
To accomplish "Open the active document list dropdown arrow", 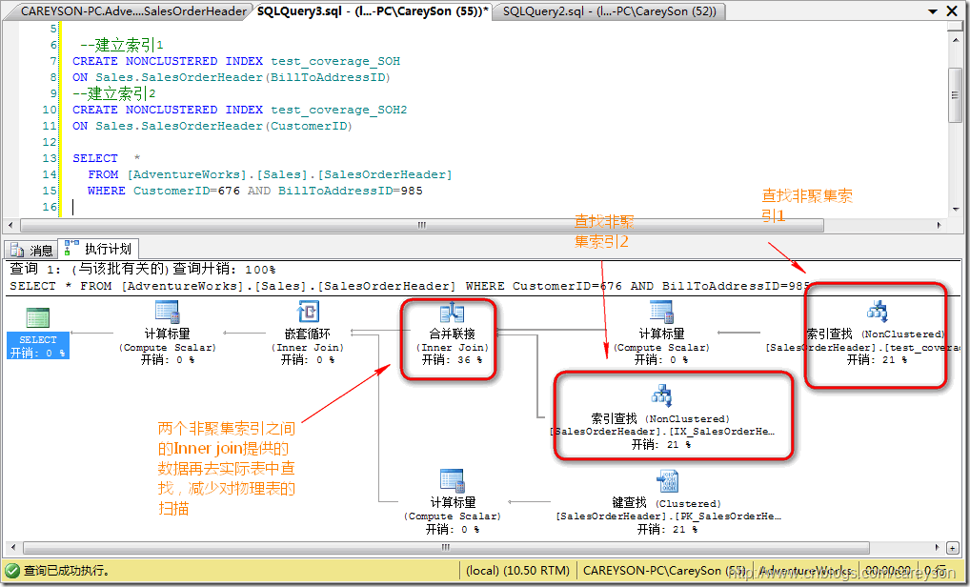I will (x=934, y=11).
